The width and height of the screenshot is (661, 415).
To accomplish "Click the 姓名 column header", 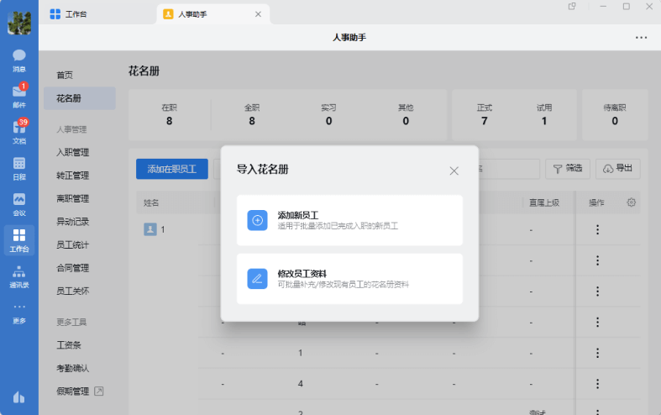I will click(151, 202).
